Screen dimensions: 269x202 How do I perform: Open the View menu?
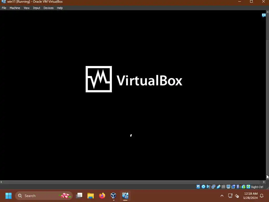coord(27,8)
